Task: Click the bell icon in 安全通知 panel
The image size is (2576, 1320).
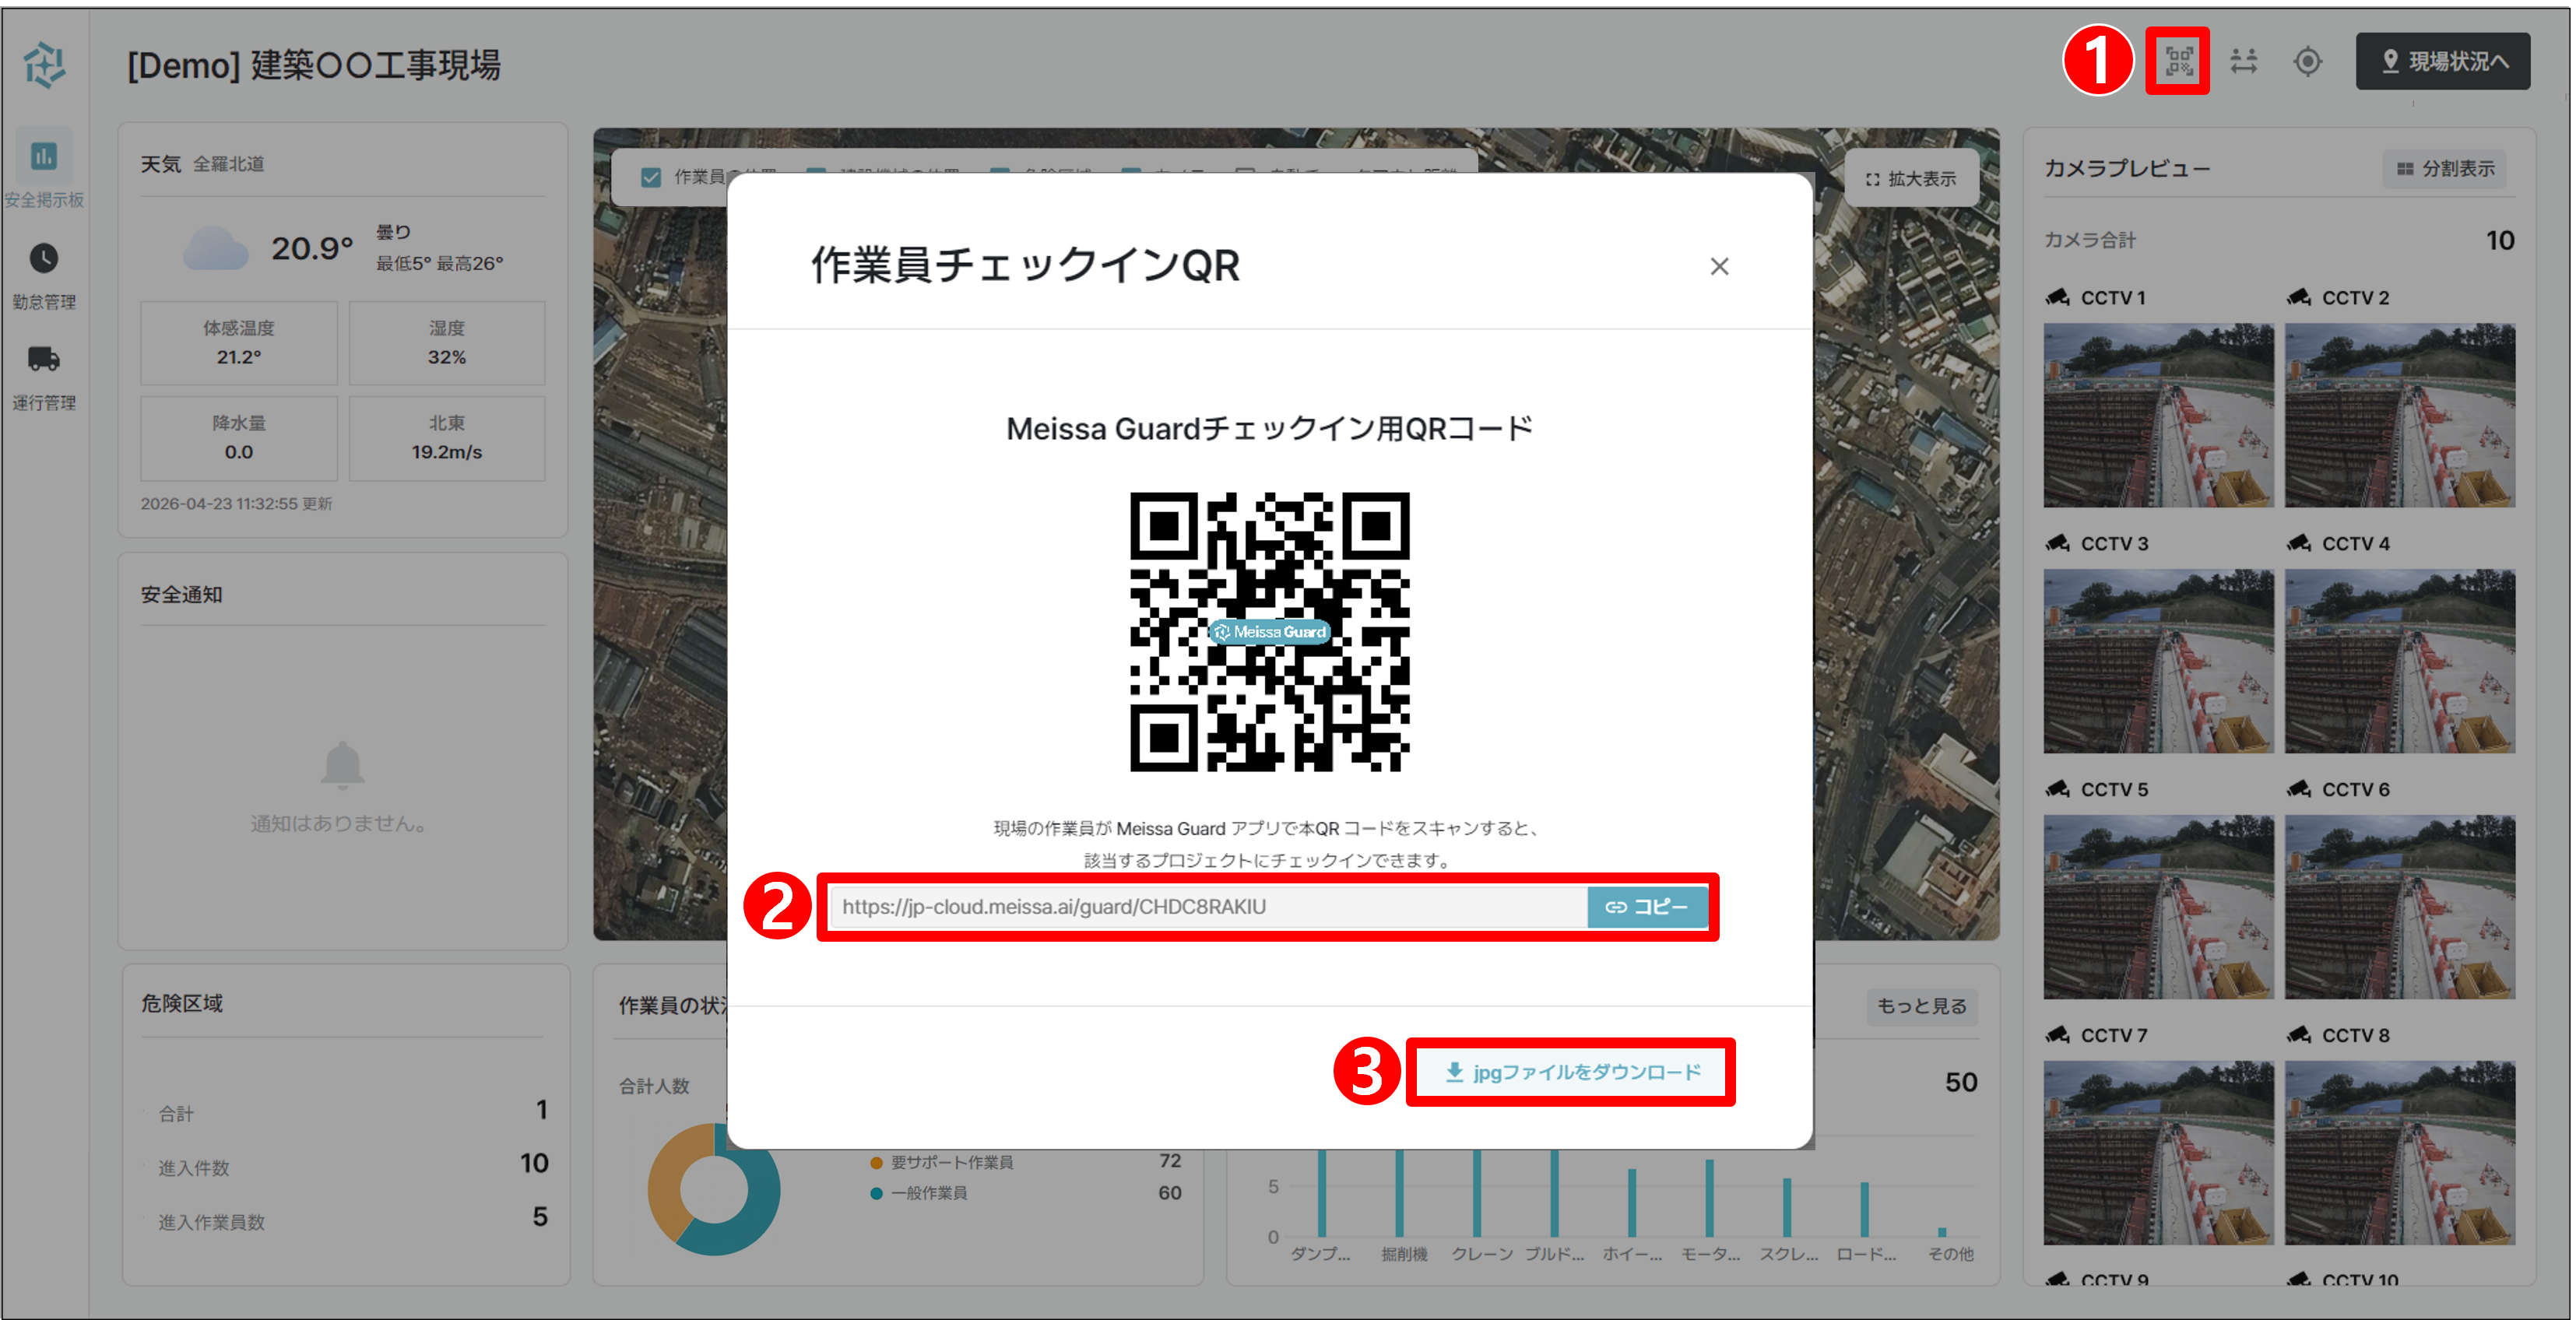Action: (342, 765)
